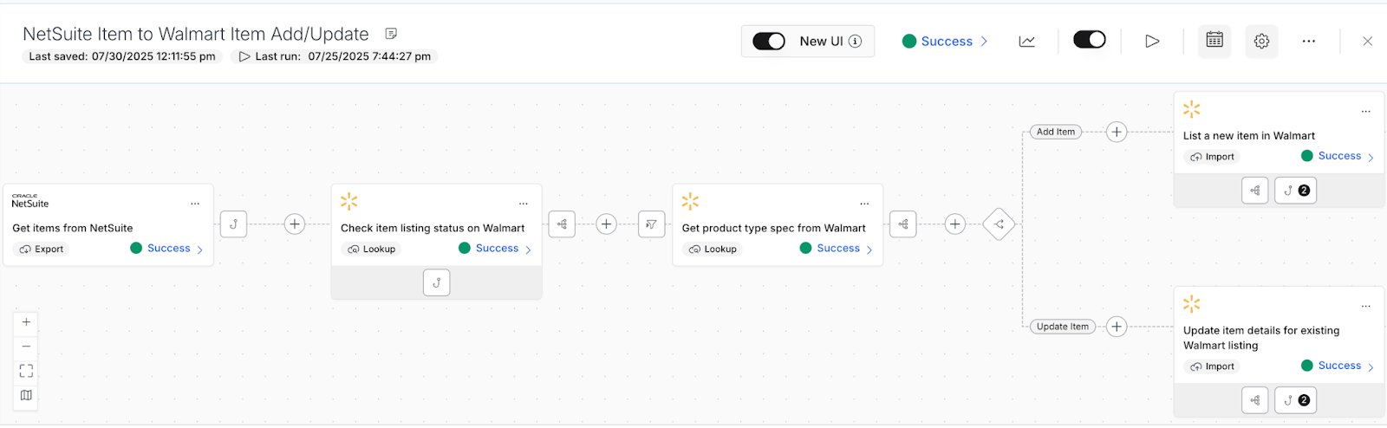Click Walmart logo on Update item details card
The height and width of the screenshot is (428, 1387).
click(1192, 304)
